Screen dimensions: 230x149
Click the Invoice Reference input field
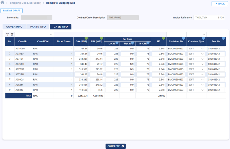tap(205, 18)
